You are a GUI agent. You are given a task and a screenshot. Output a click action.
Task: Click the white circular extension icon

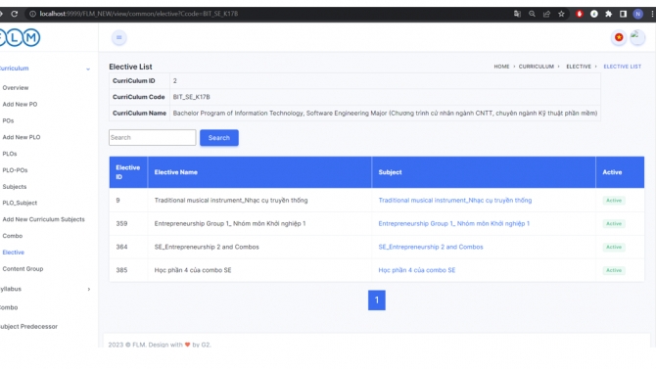pyautogui.click(x=594, y=14)
